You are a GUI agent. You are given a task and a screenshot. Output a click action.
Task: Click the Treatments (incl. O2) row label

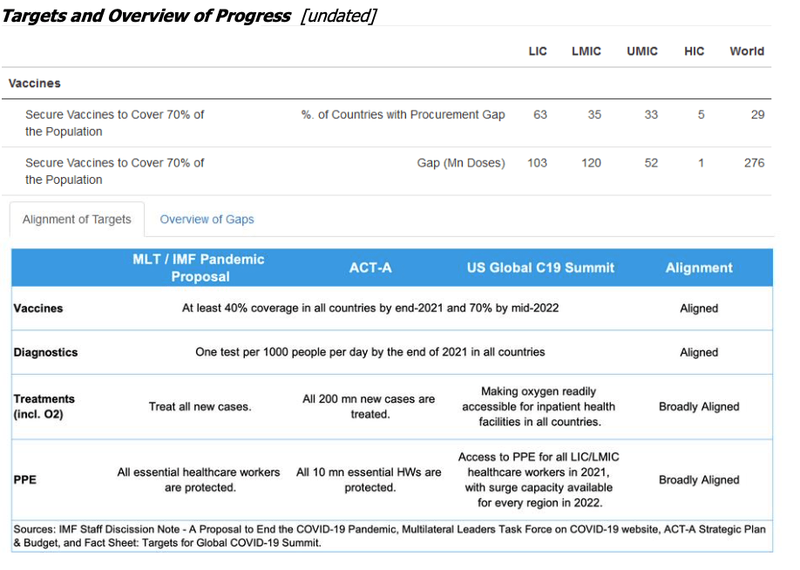(x=44, y=406)
